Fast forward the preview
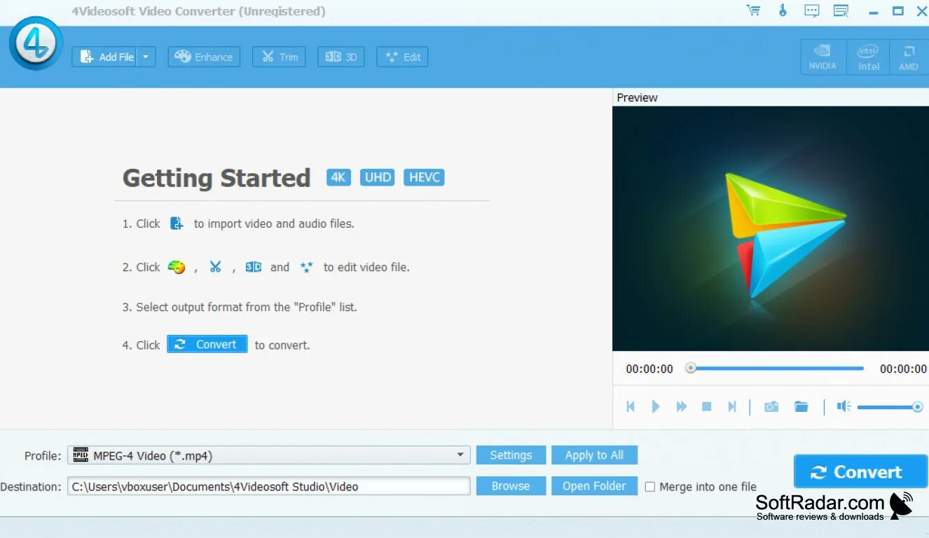929x538 pixels. pos(681,406)
